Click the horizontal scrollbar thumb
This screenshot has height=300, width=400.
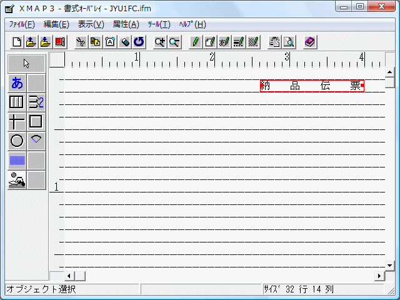click(81, 276)
